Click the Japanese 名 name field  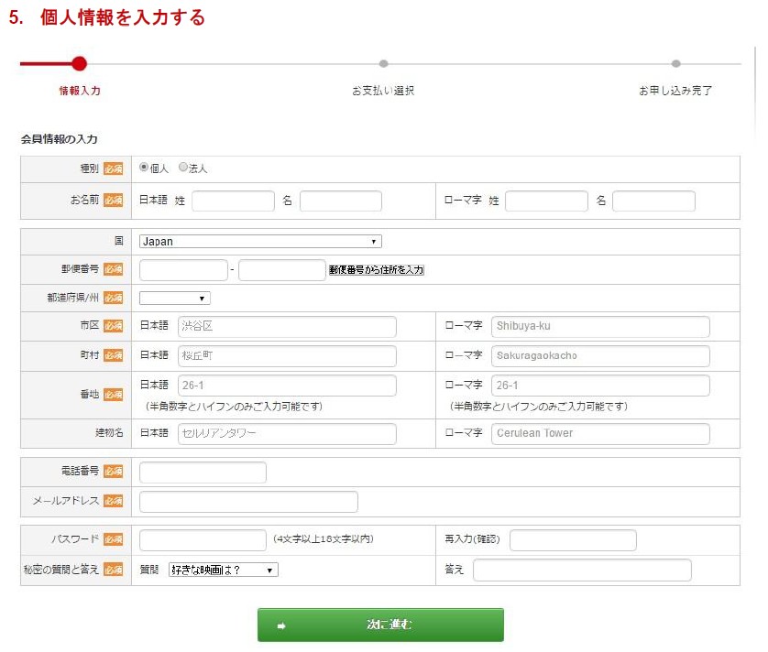(341, 201)
